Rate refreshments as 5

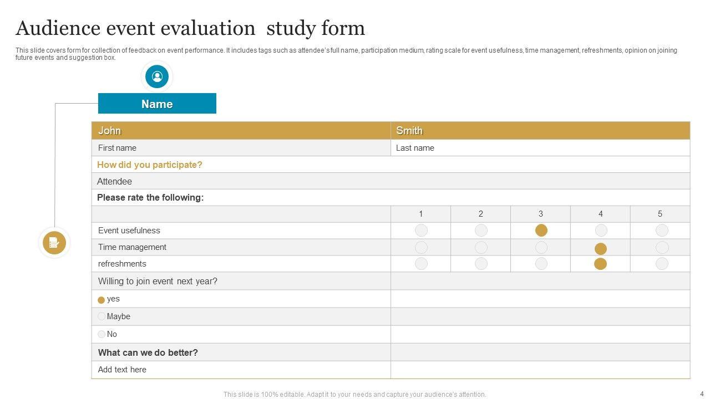point(662,264)
